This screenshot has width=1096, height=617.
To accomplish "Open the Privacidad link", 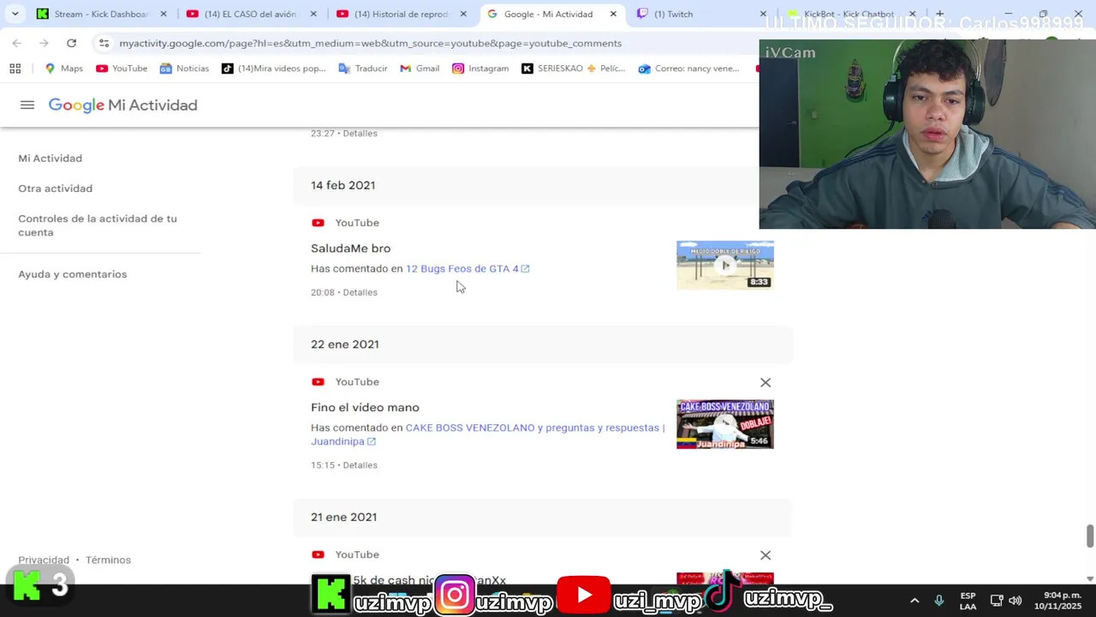I will (44, 560).
